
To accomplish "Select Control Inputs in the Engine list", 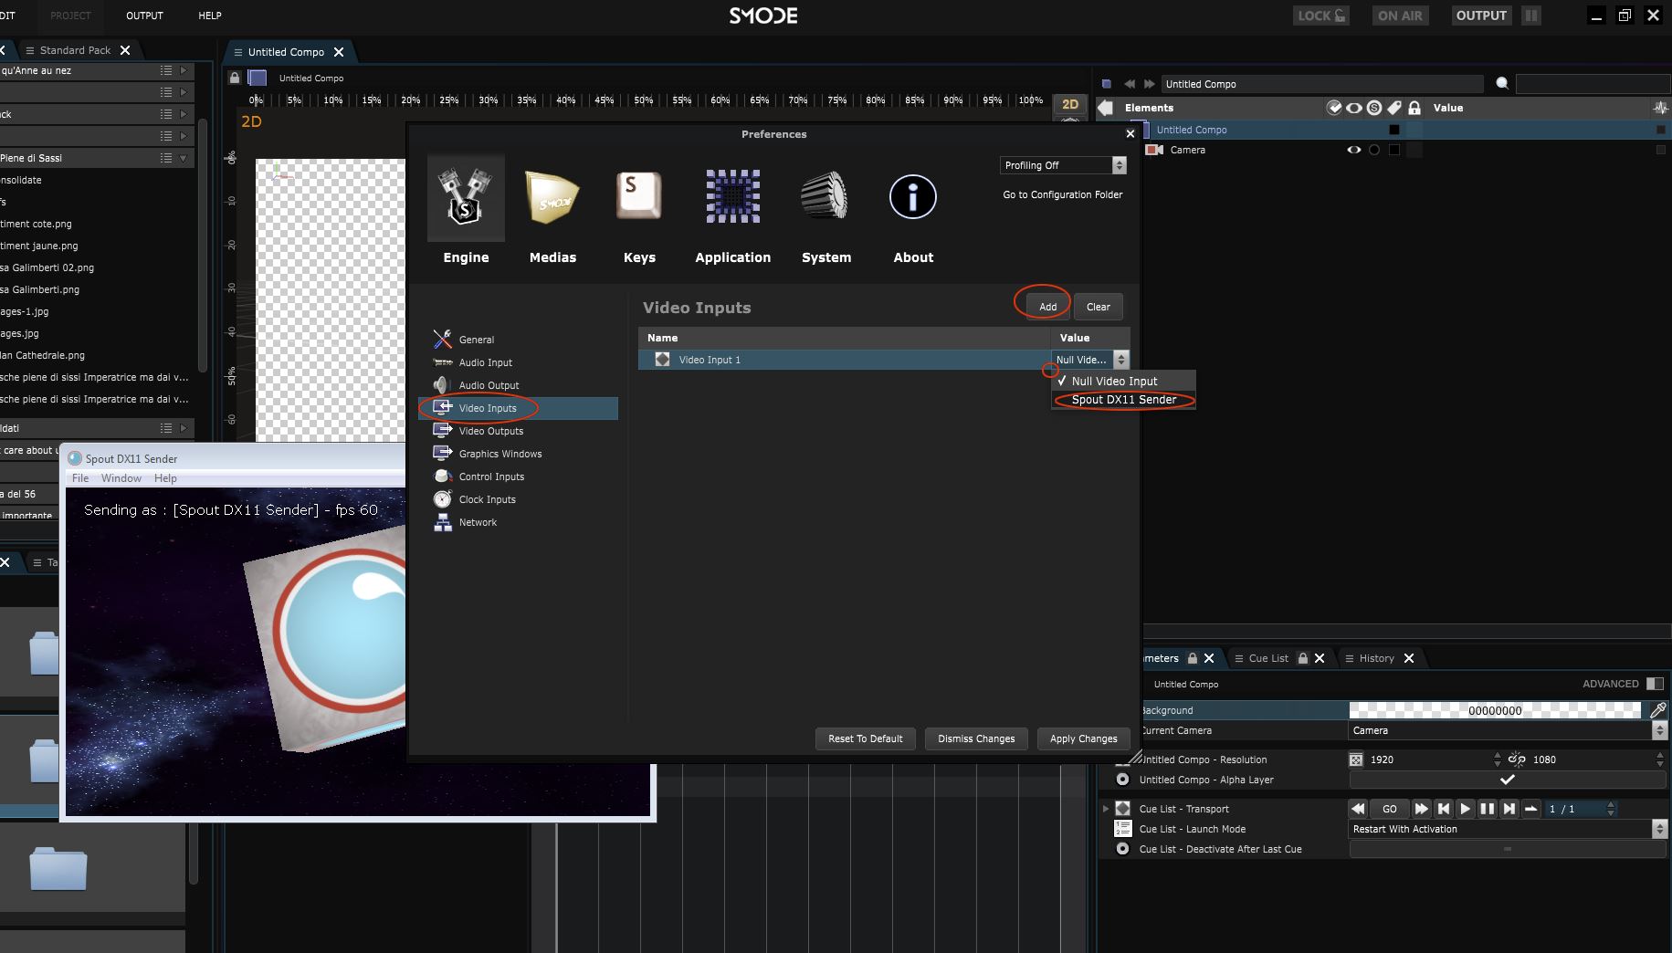I will tap(491, 476).
